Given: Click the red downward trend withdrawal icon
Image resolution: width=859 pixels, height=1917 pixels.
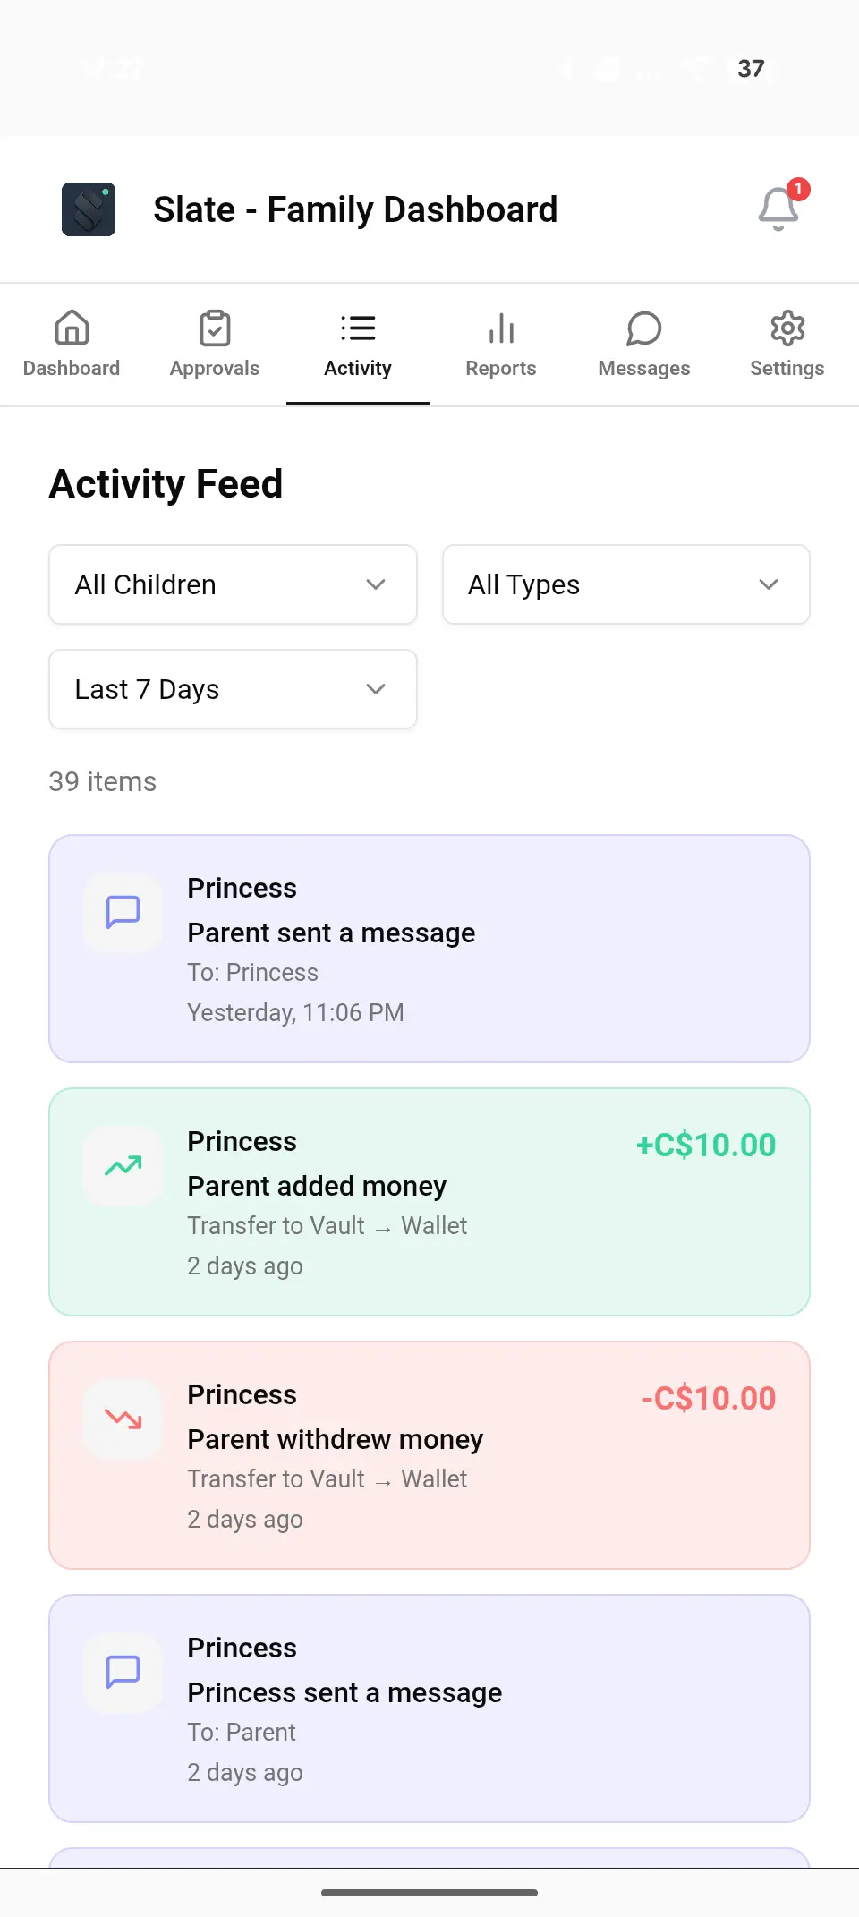Looking at the screenshot, I should (122, 1419).
